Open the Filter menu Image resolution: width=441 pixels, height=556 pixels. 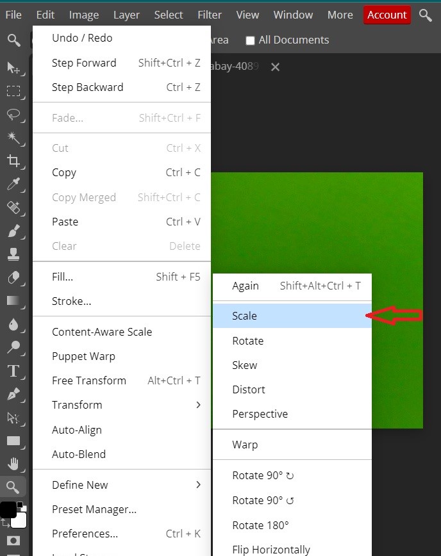[x=209, y=14]
